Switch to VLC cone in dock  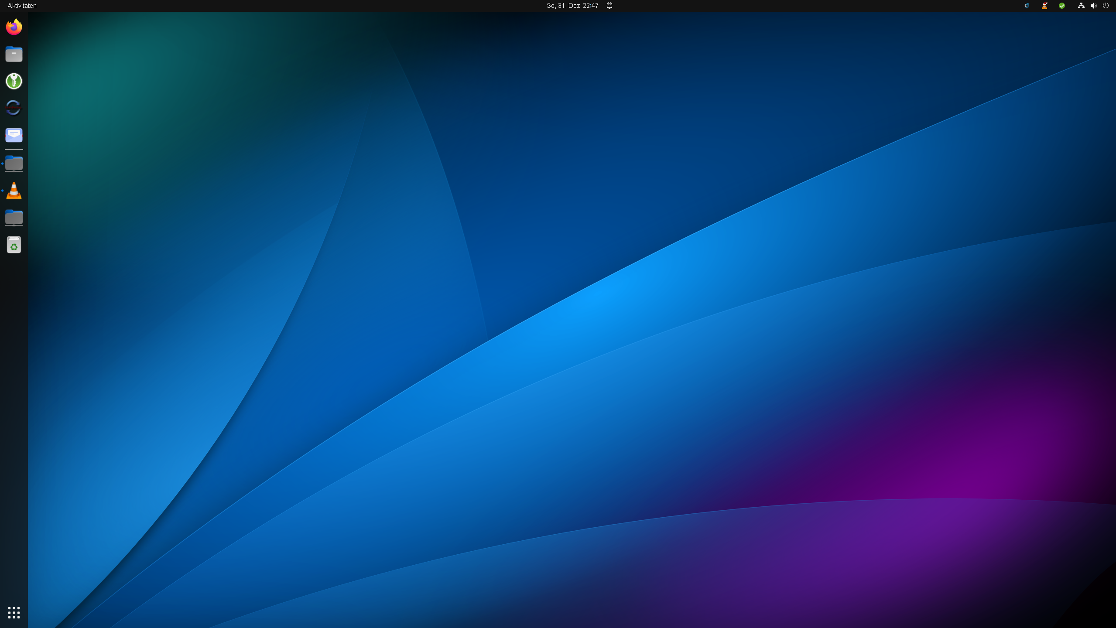click(14, 191)
